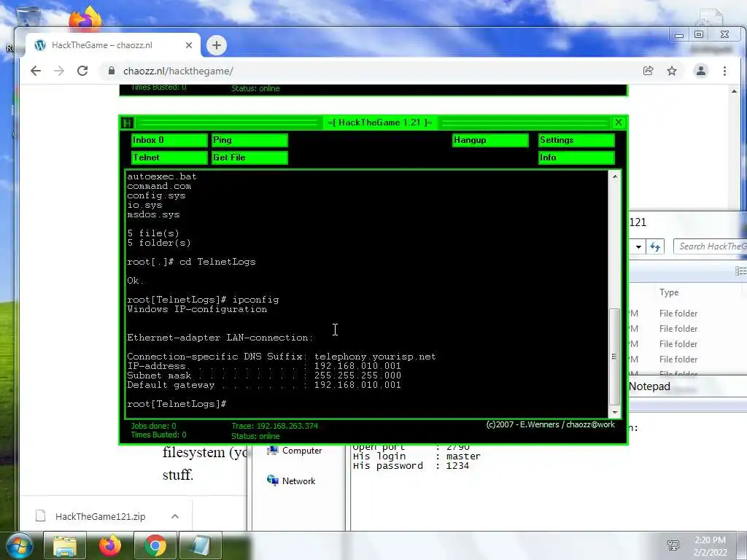Share this page via share icon

click(648, 71)
